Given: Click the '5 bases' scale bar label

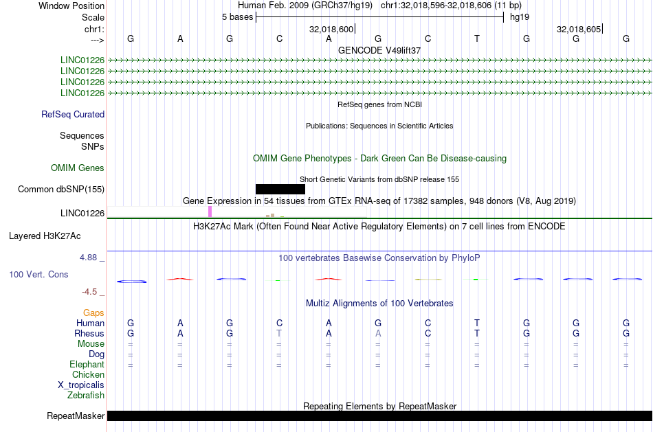Looking at the screenshot, I should tap(237, 17).
